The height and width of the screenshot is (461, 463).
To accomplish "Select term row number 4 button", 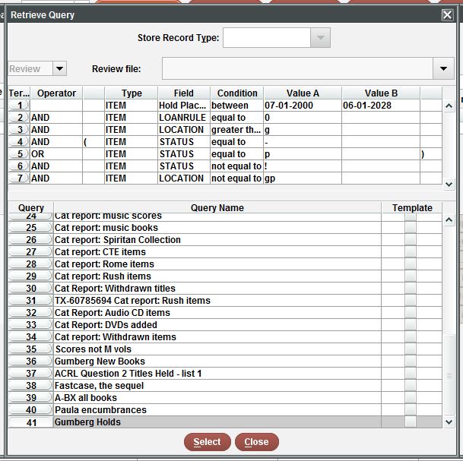I will tap(19, 142).
